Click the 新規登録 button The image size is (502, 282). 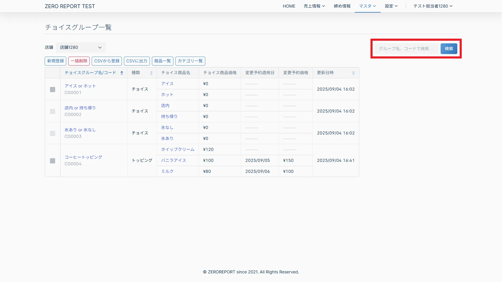pos(55,61)
